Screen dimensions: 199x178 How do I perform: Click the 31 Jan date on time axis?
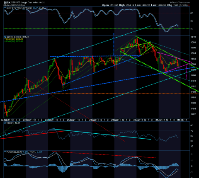click(159, 120)
